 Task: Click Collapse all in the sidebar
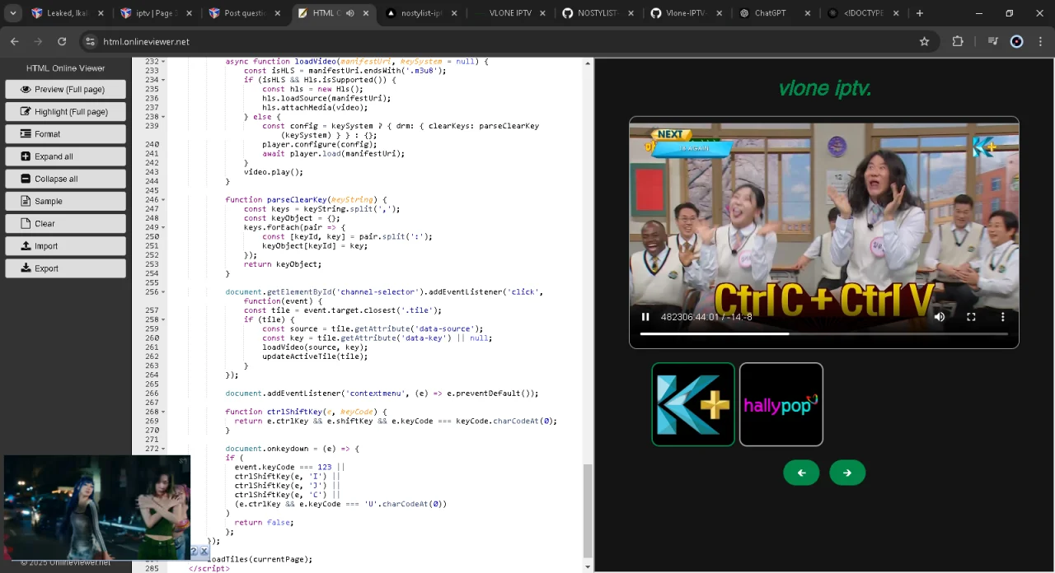tap(65, 179)
